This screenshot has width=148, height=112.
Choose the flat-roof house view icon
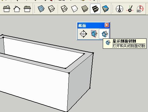[27, 9]
